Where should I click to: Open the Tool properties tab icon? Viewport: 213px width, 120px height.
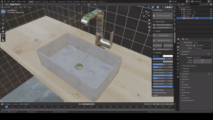point(178,43)
